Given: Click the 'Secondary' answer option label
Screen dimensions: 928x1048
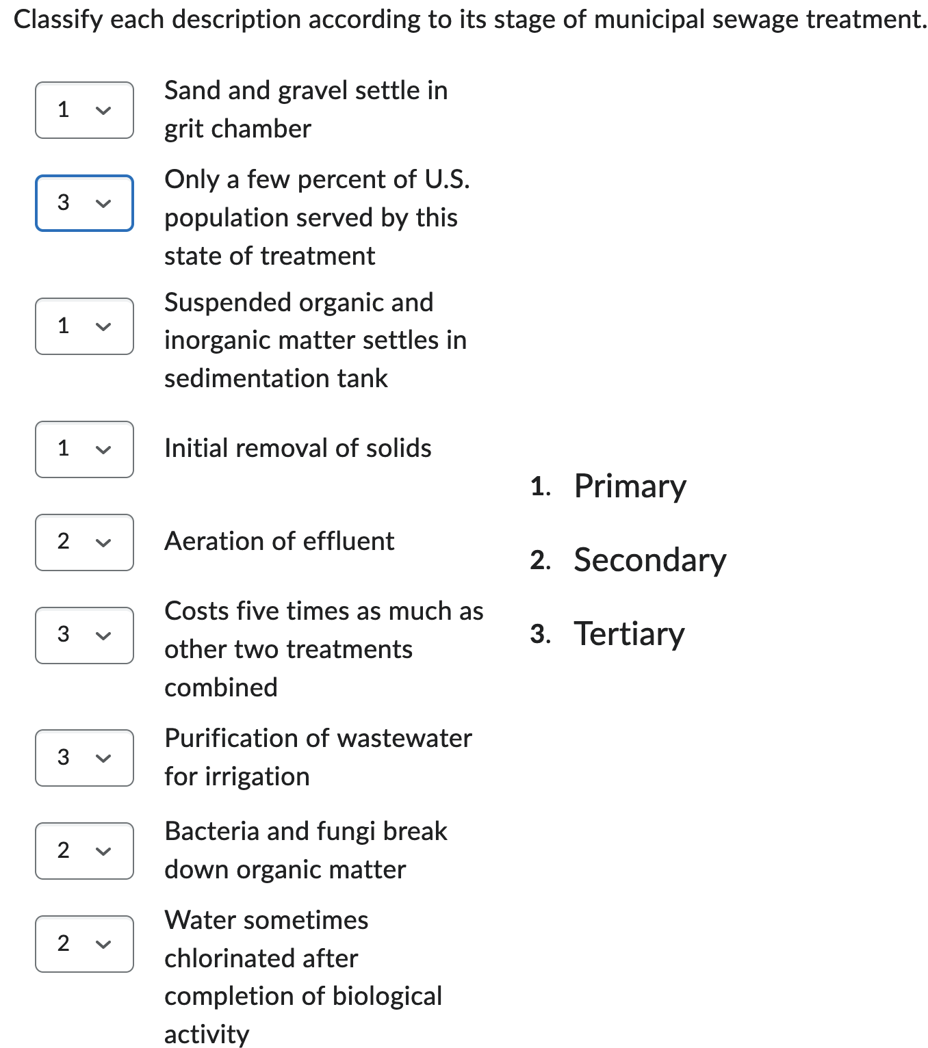Looking at the screenshot, I should [649, 560].
